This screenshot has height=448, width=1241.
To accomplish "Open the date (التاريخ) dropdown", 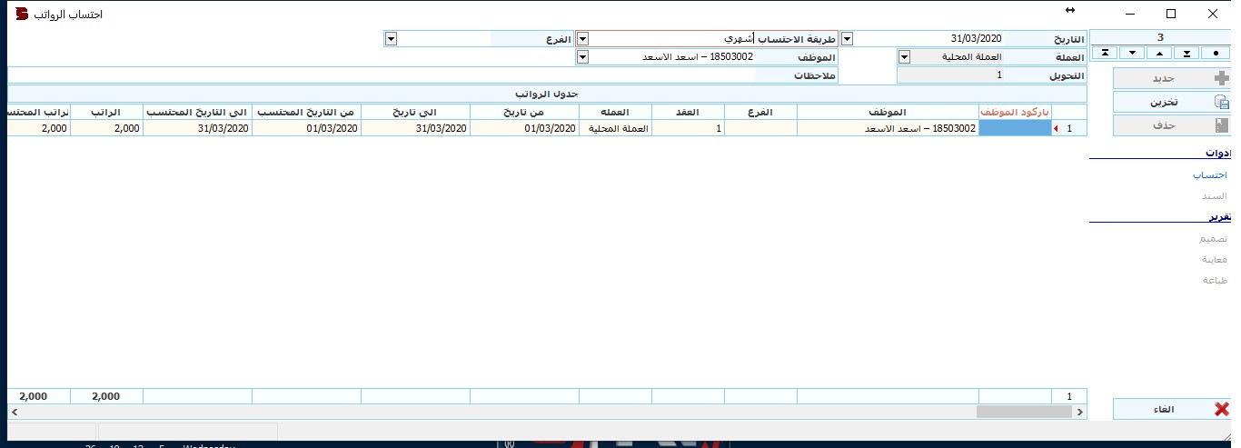I will click(847, 39).
